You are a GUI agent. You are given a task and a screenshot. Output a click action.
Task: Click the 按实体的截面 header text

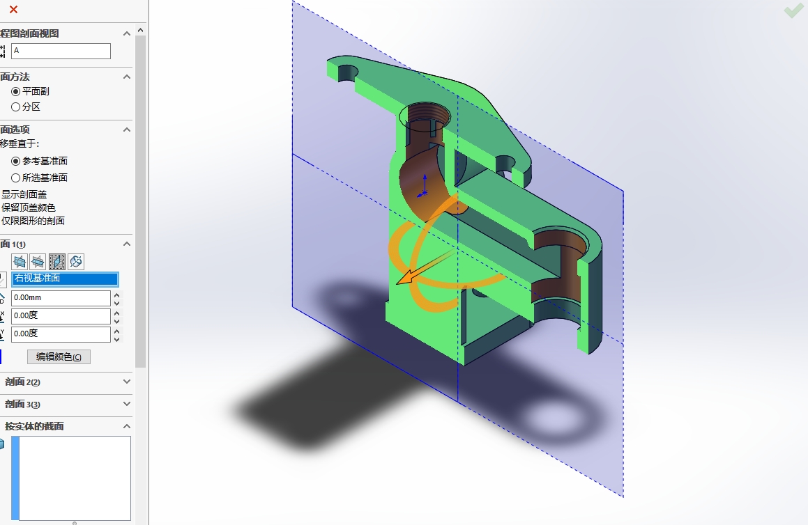(35, 426)
